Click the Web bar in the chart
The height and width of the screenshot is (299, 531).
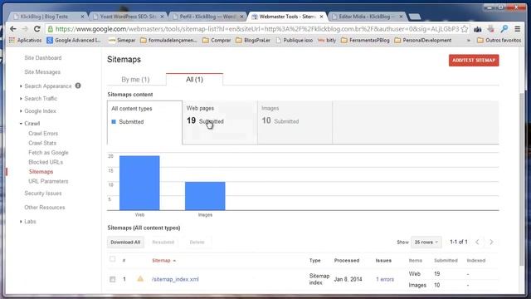click(x=139, y=183)
